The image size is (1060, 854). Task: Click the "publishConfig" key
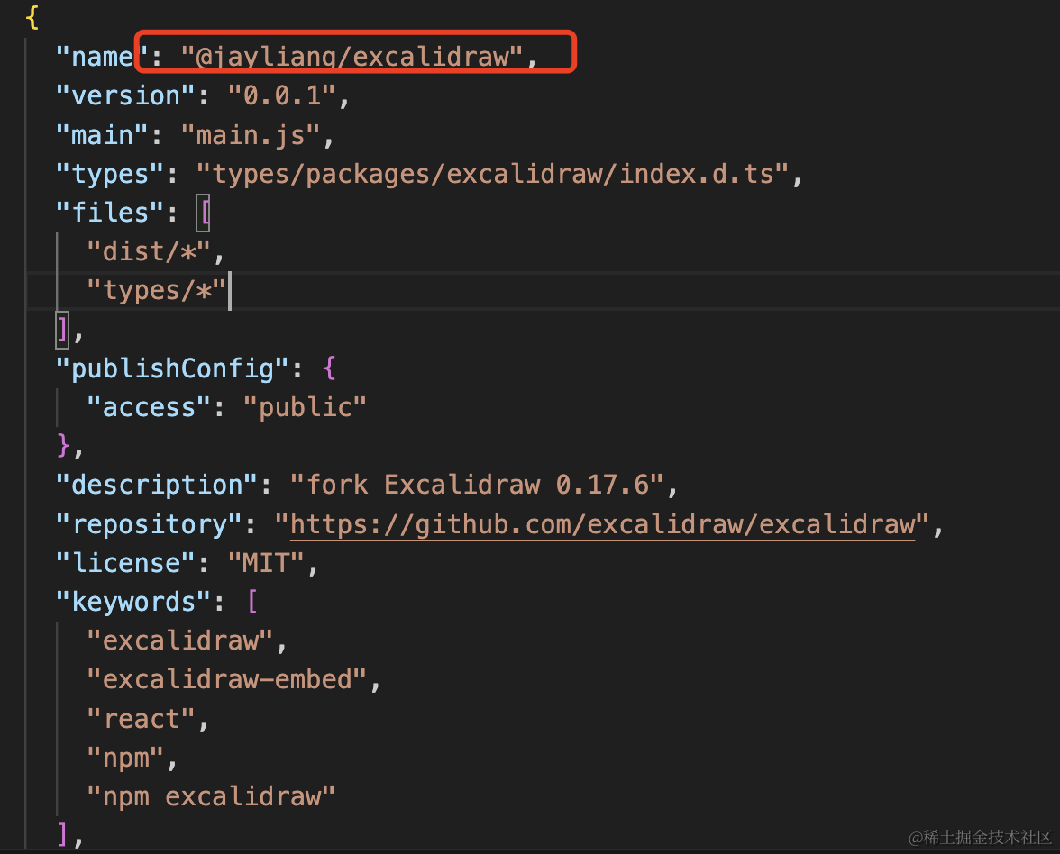(x=171, y=369)
